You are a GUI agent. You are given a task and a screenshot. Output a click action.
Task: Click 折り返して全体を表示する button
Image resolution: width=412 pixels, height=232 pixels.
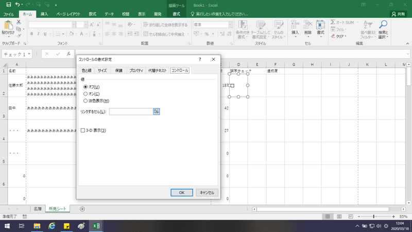point(165,25)
